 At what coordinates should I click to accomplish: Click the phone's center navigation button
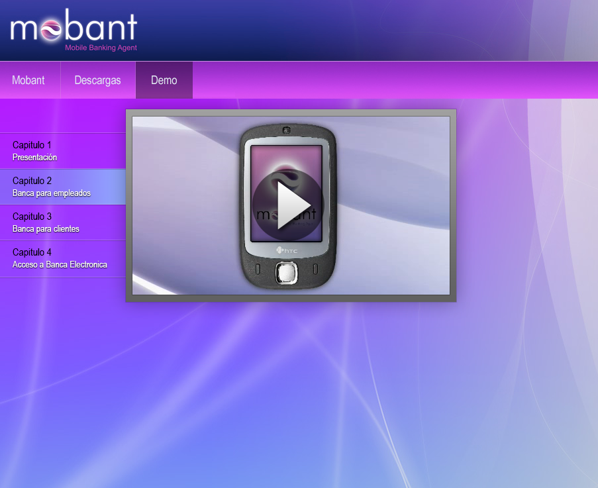click(286, 273)
